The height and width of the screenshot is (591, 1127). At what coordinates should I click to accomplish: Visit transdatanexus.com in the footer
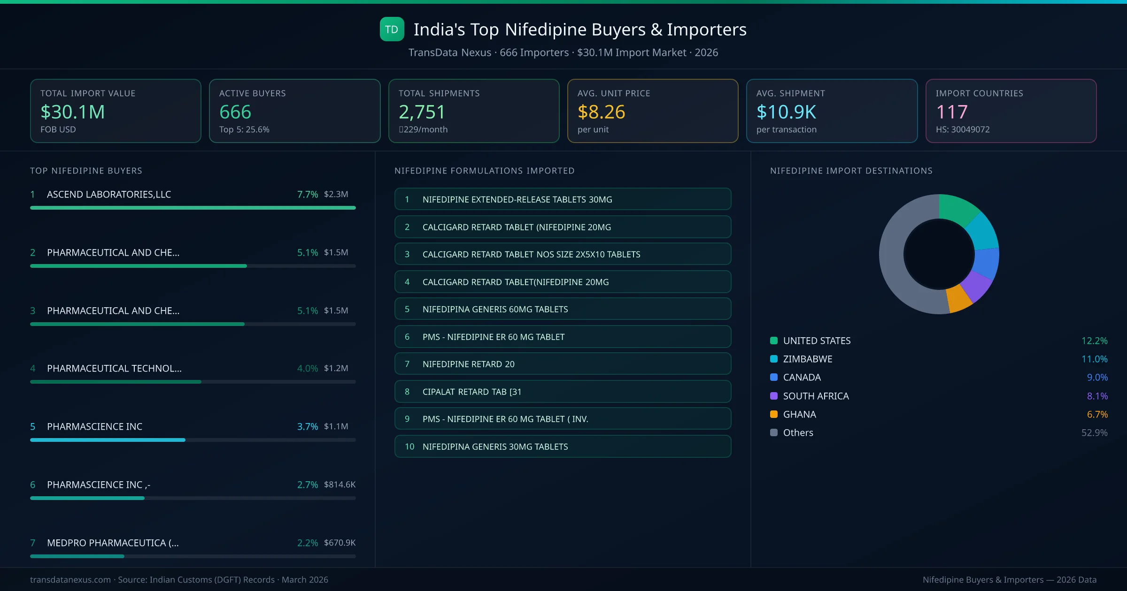[x=69, y=579]
